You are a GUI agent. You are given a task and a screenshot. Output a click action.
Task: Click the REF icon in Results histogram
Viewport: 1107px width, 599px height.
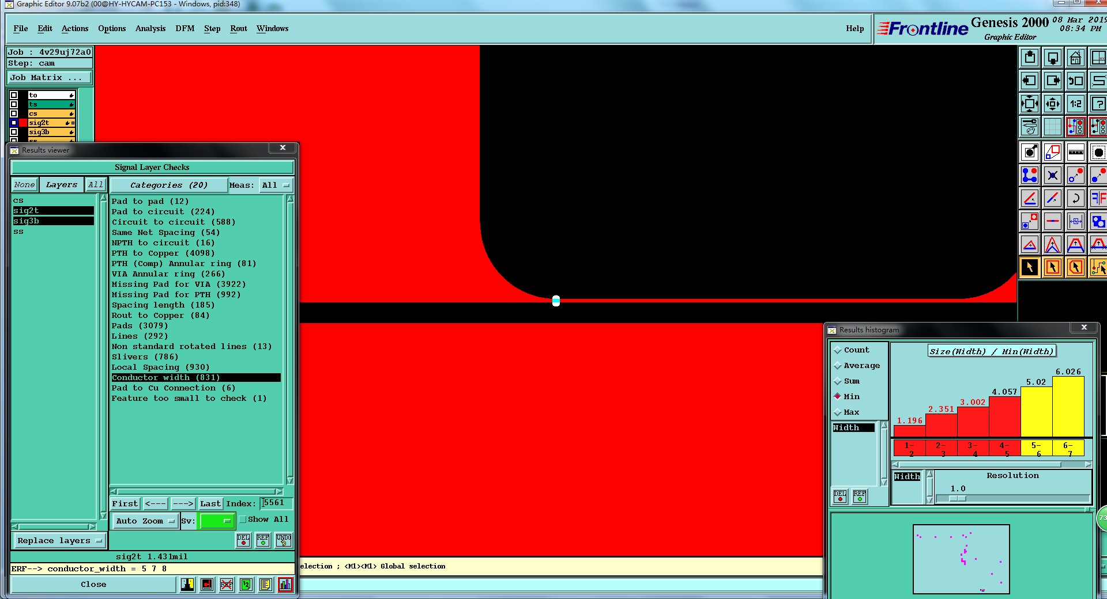860,496
